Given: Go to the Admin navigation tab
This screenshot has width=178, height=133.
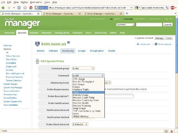Looking at the screenshot, I should (x=113, y=33).
